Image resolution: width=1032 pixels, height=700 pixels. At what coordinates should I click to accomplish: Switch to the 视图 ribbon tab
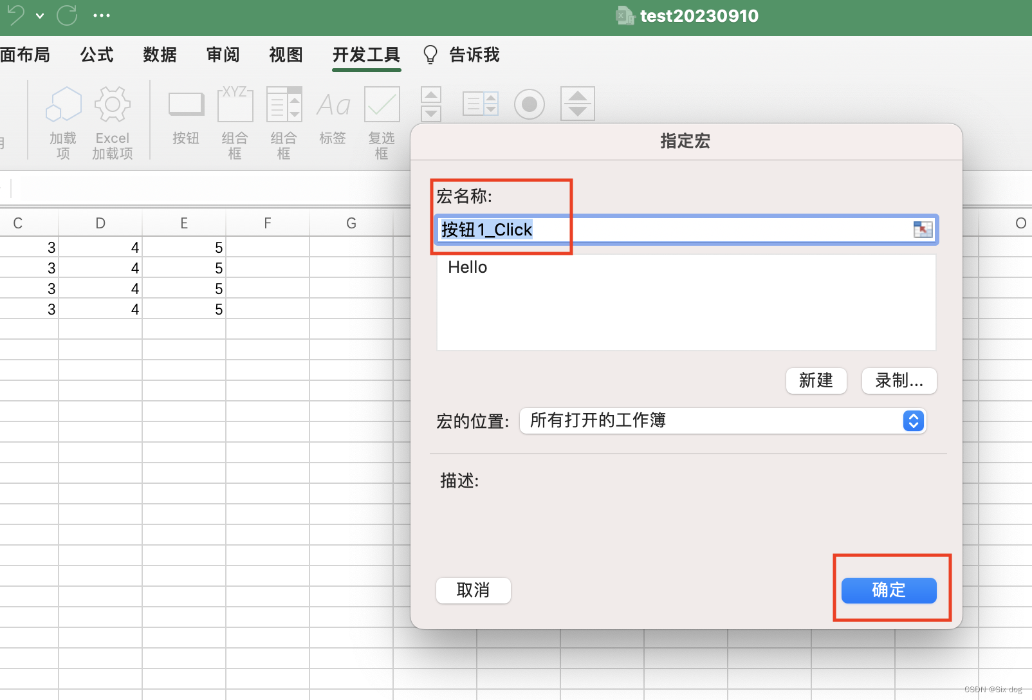(x=286, y=55)
